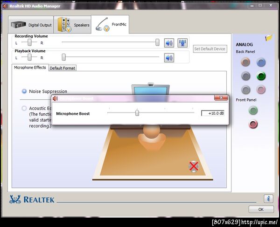This screenshot has width=280, height=227.
Task: Open the information icon button
Action: (268, 199)
